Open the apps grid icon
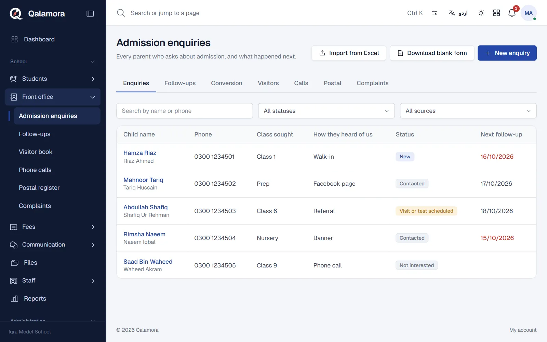 click(x=496, y=13)
